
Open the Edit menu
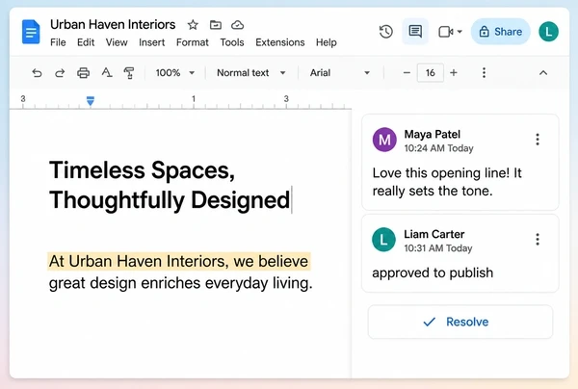pyautogui.click(x=86, y=42)
